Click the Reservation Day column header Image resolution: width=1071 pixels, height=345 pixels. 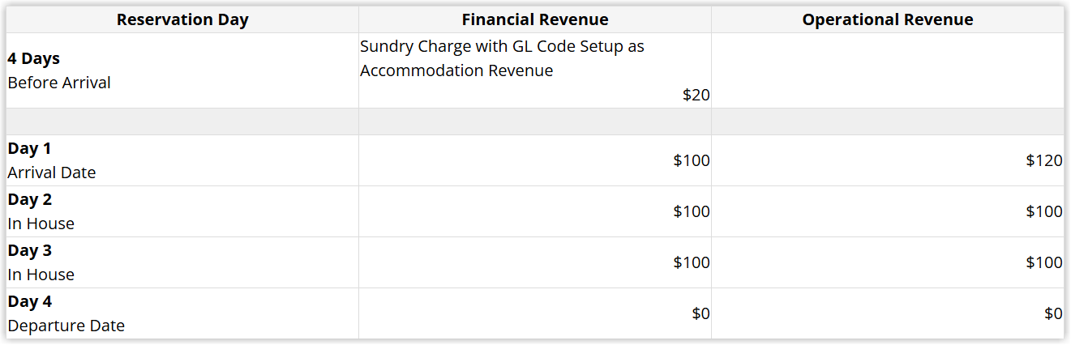point(182,19)
